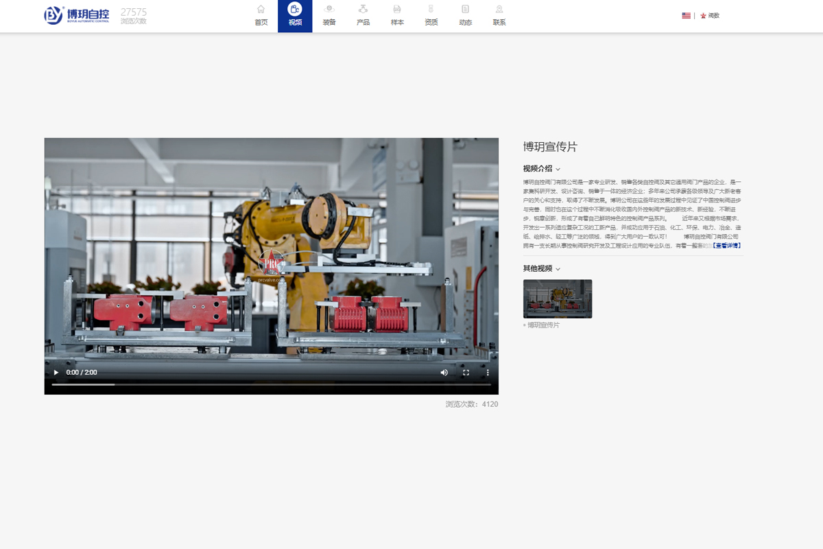Screen dimensions: 823x549
Task: Collapse the 视频介绍 section chevron
Action: pos(558,169)
